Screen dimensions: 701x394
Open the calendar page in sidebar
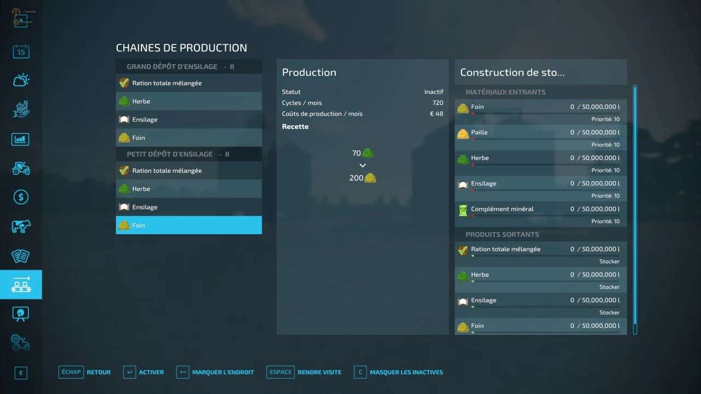pos(21,52)
